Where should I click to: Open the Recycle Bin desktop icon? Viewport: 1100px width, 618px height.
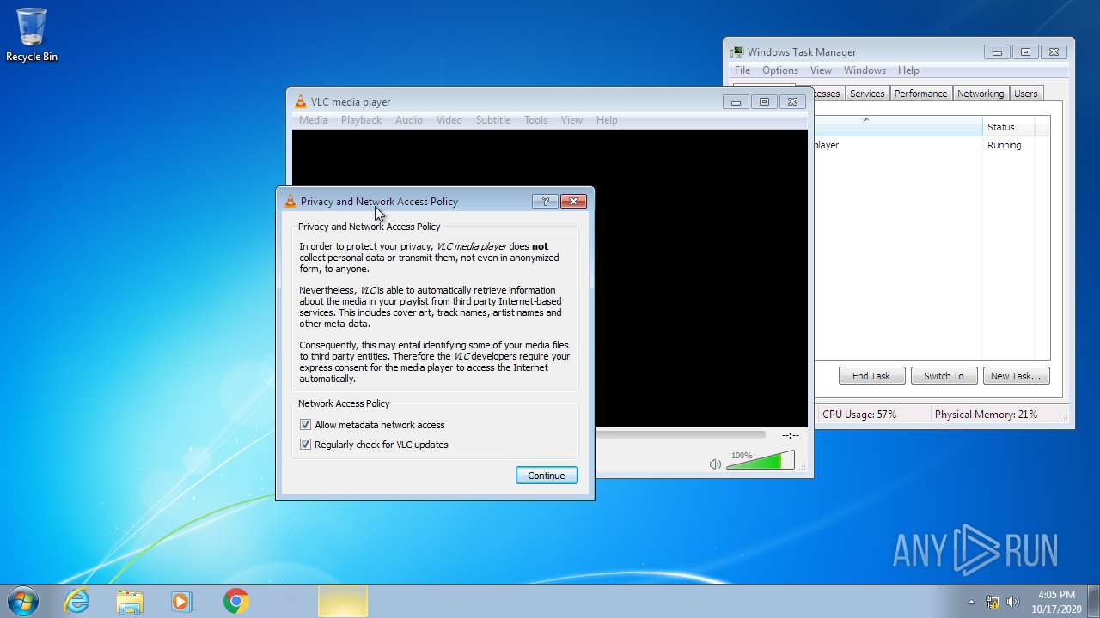pyautogui.click(x=32, y=35)
